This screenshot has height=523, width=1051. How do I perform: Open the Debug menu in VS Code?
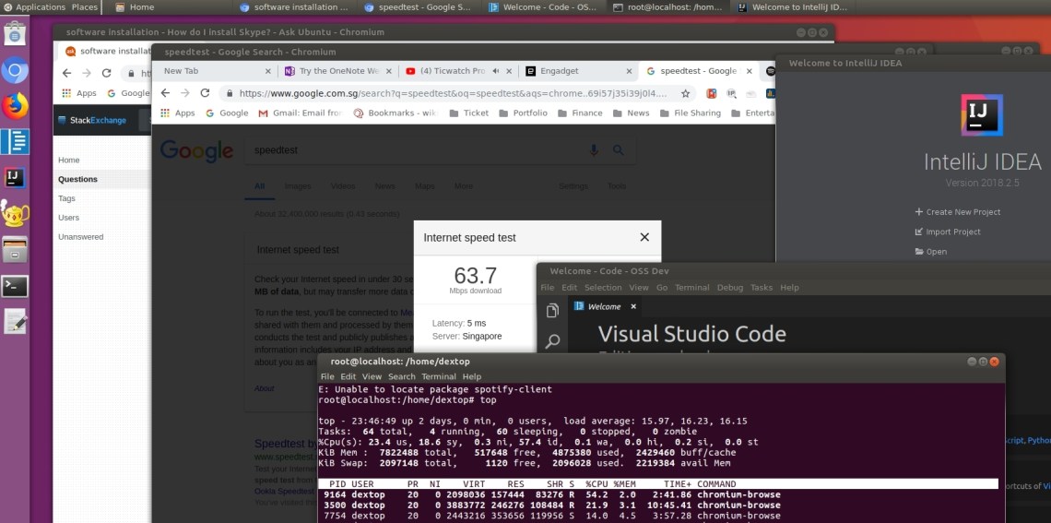click(x=730, y=288)
